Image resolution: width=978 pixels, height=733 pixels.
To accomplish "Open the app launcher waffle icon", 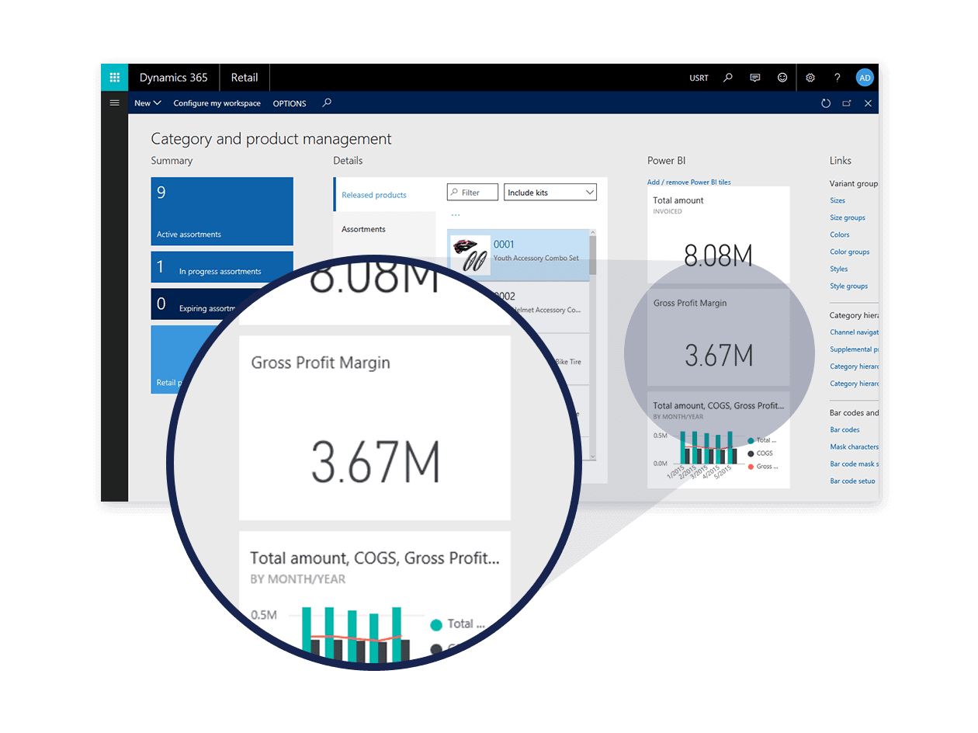I will [114, 78].
